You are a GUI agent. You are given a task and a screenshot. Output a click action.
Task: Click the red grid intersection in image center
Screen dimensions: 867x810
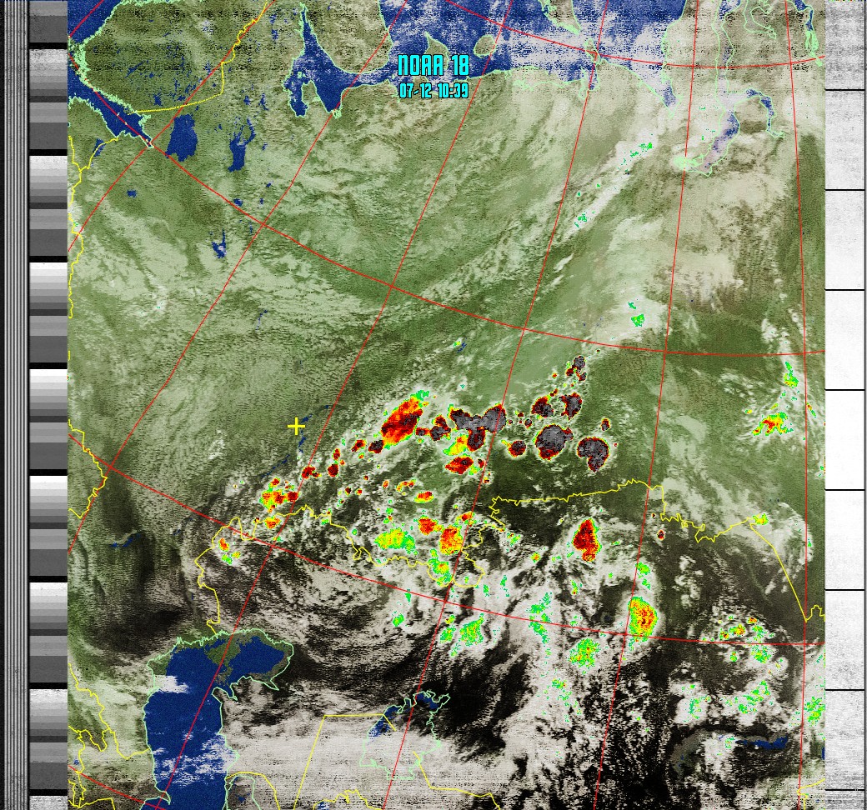pyautogui.click(x=392, y=286)
